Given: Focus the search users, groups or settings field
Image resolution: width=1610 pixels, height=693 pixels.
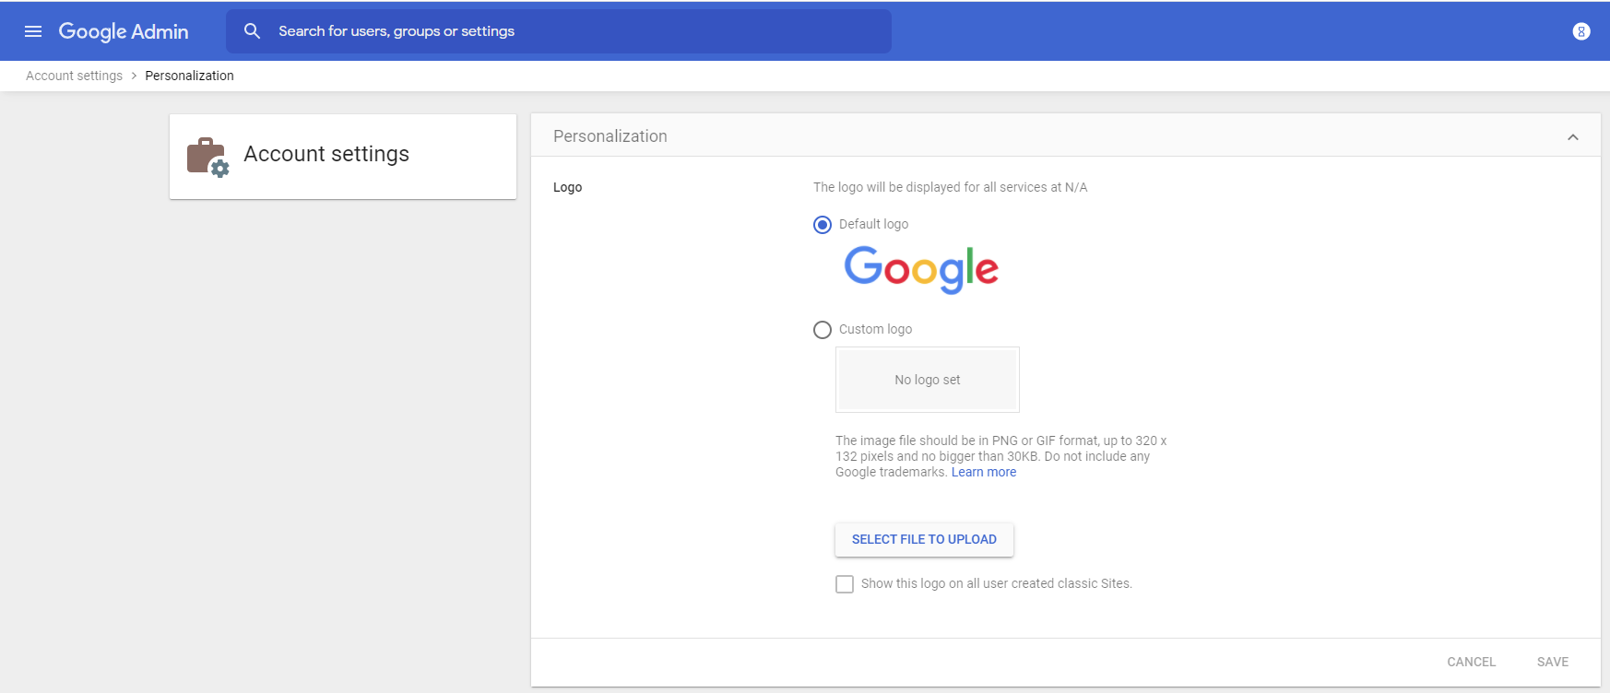Looking at the screenshot, I should (559, 31).
